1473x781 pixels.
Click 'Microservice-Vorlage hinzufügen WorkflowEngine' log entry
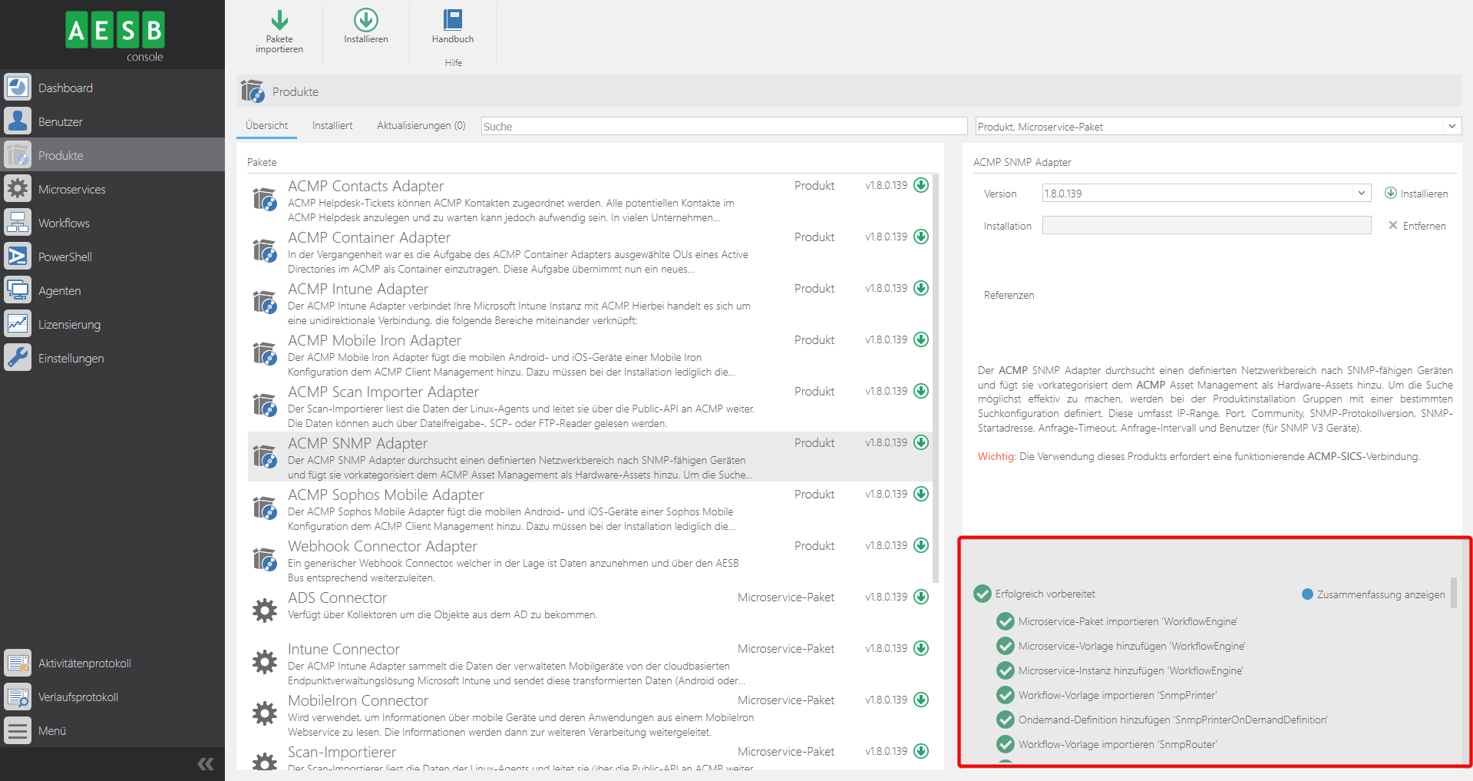(x=1121, y=646)
